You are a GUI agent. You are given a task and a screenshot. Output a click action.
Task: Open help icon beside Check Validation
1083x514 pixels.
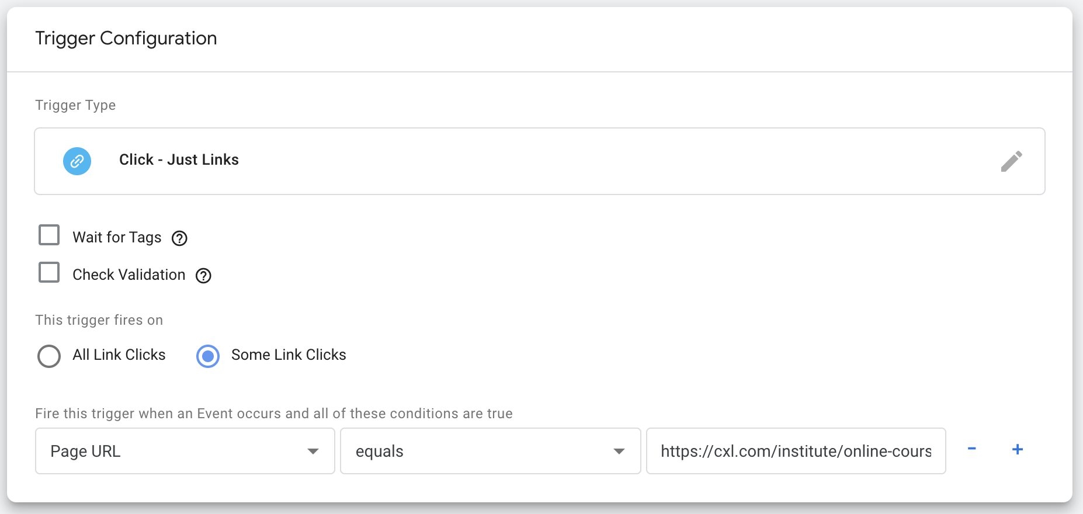[203, 276]
